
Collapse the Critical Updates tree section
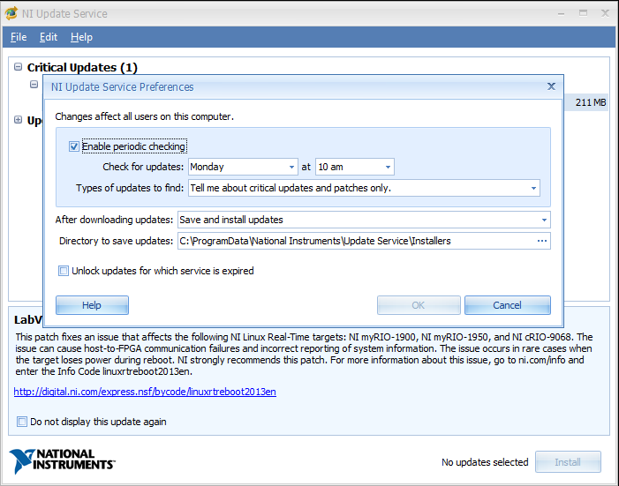[19, 67]
